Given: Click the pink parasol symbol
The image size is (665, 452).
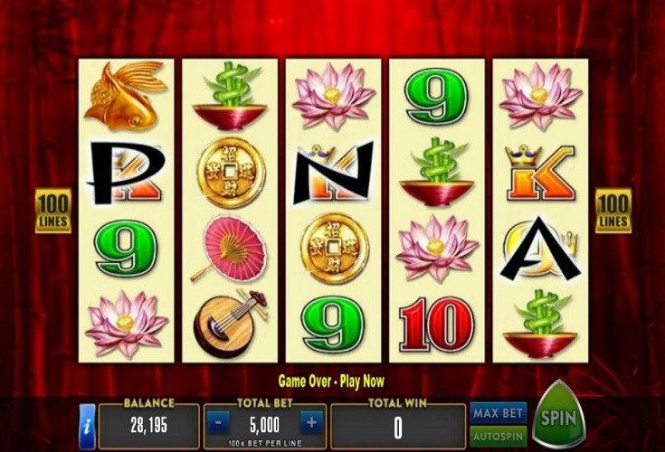Looking at the screenshot, I should point(230,249).
